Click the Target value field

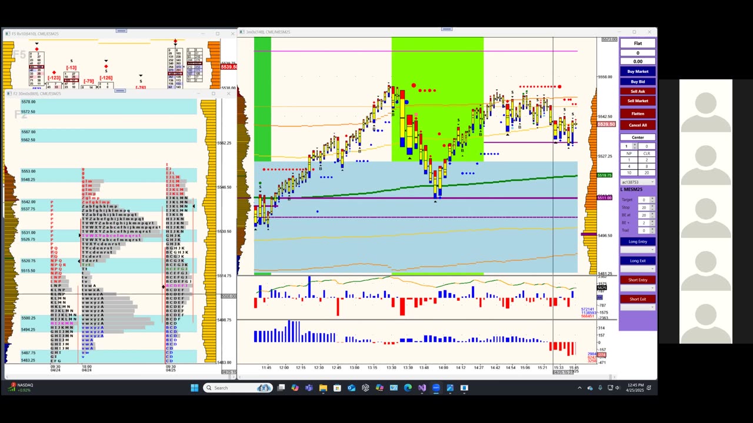click(644, 200)
